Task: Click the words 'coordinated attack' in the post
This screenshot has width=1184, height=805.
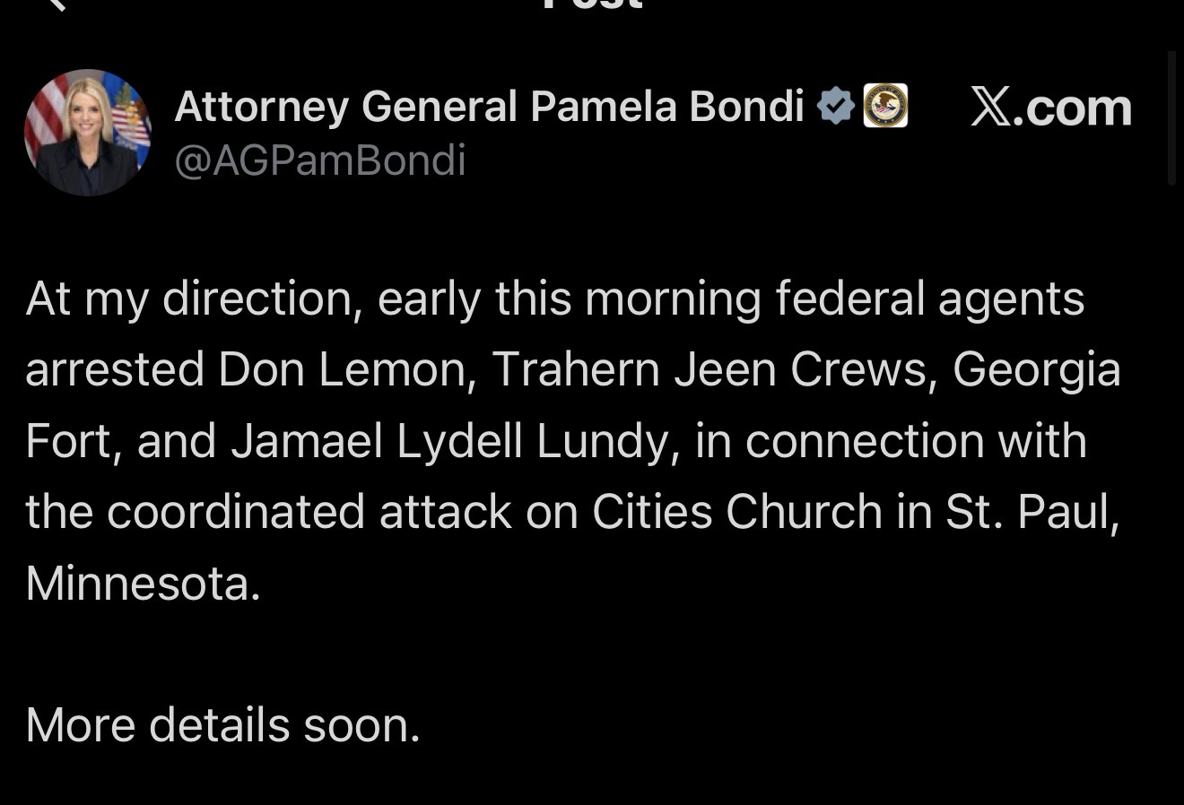Action: [309, 512]
